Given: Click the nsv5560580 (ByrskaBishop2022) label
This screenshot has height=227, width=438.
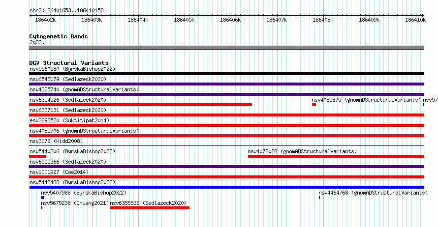Looking at the screenshot, I should [72, 69].
